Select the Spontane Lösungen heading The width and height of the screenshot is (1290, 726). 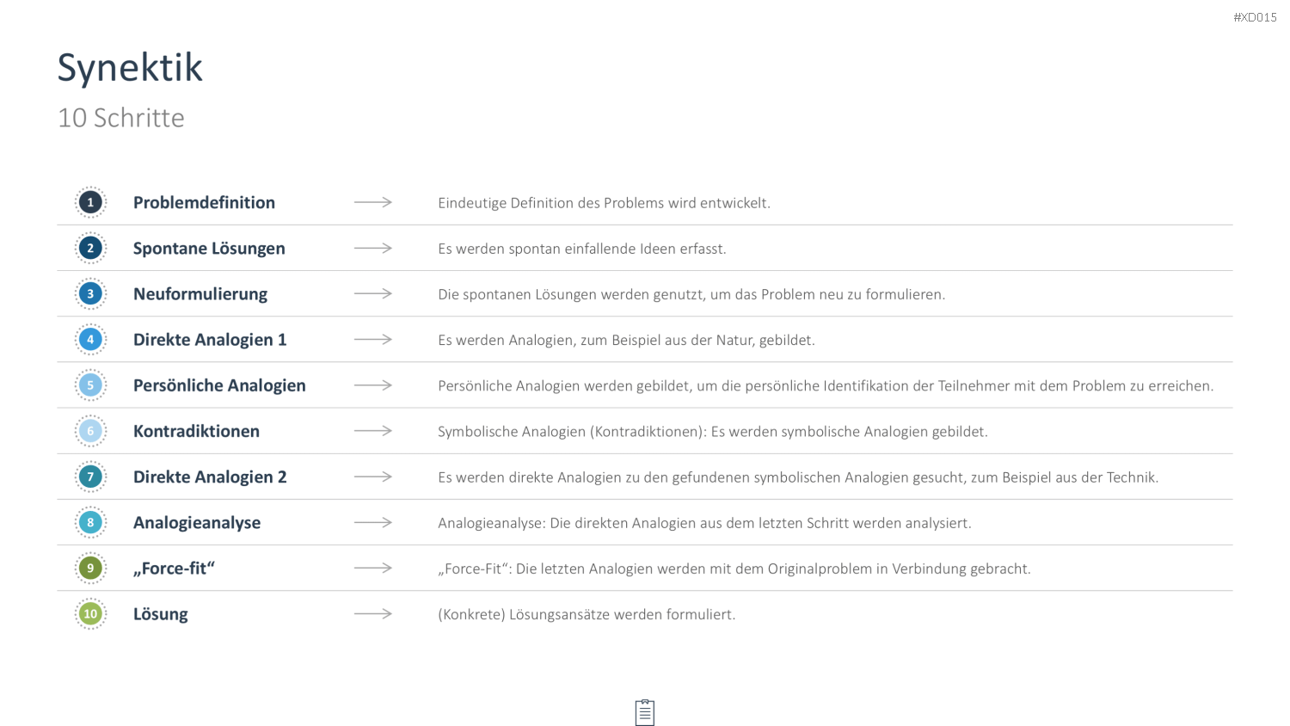point(209,249)
